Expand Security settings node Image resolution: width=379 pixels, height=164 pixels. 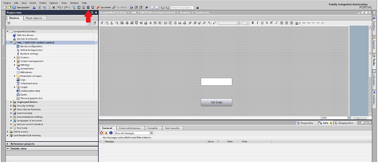11,106
